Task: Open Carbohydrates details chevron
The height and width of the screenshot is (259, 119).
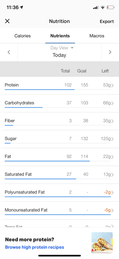Action: [113, 103]
